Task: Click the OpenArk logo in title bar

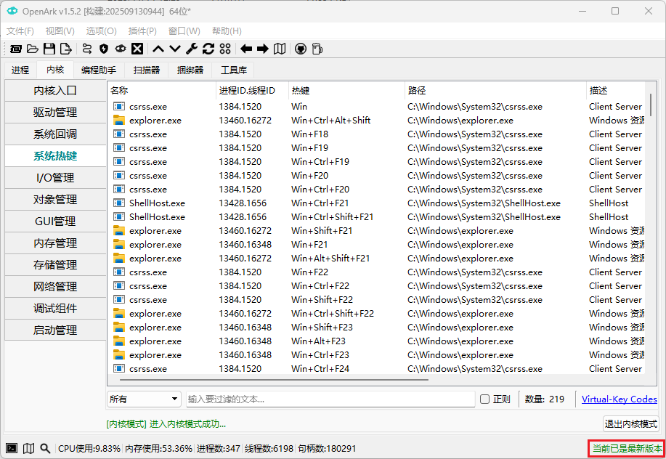Action: click(x=12, y=11)
